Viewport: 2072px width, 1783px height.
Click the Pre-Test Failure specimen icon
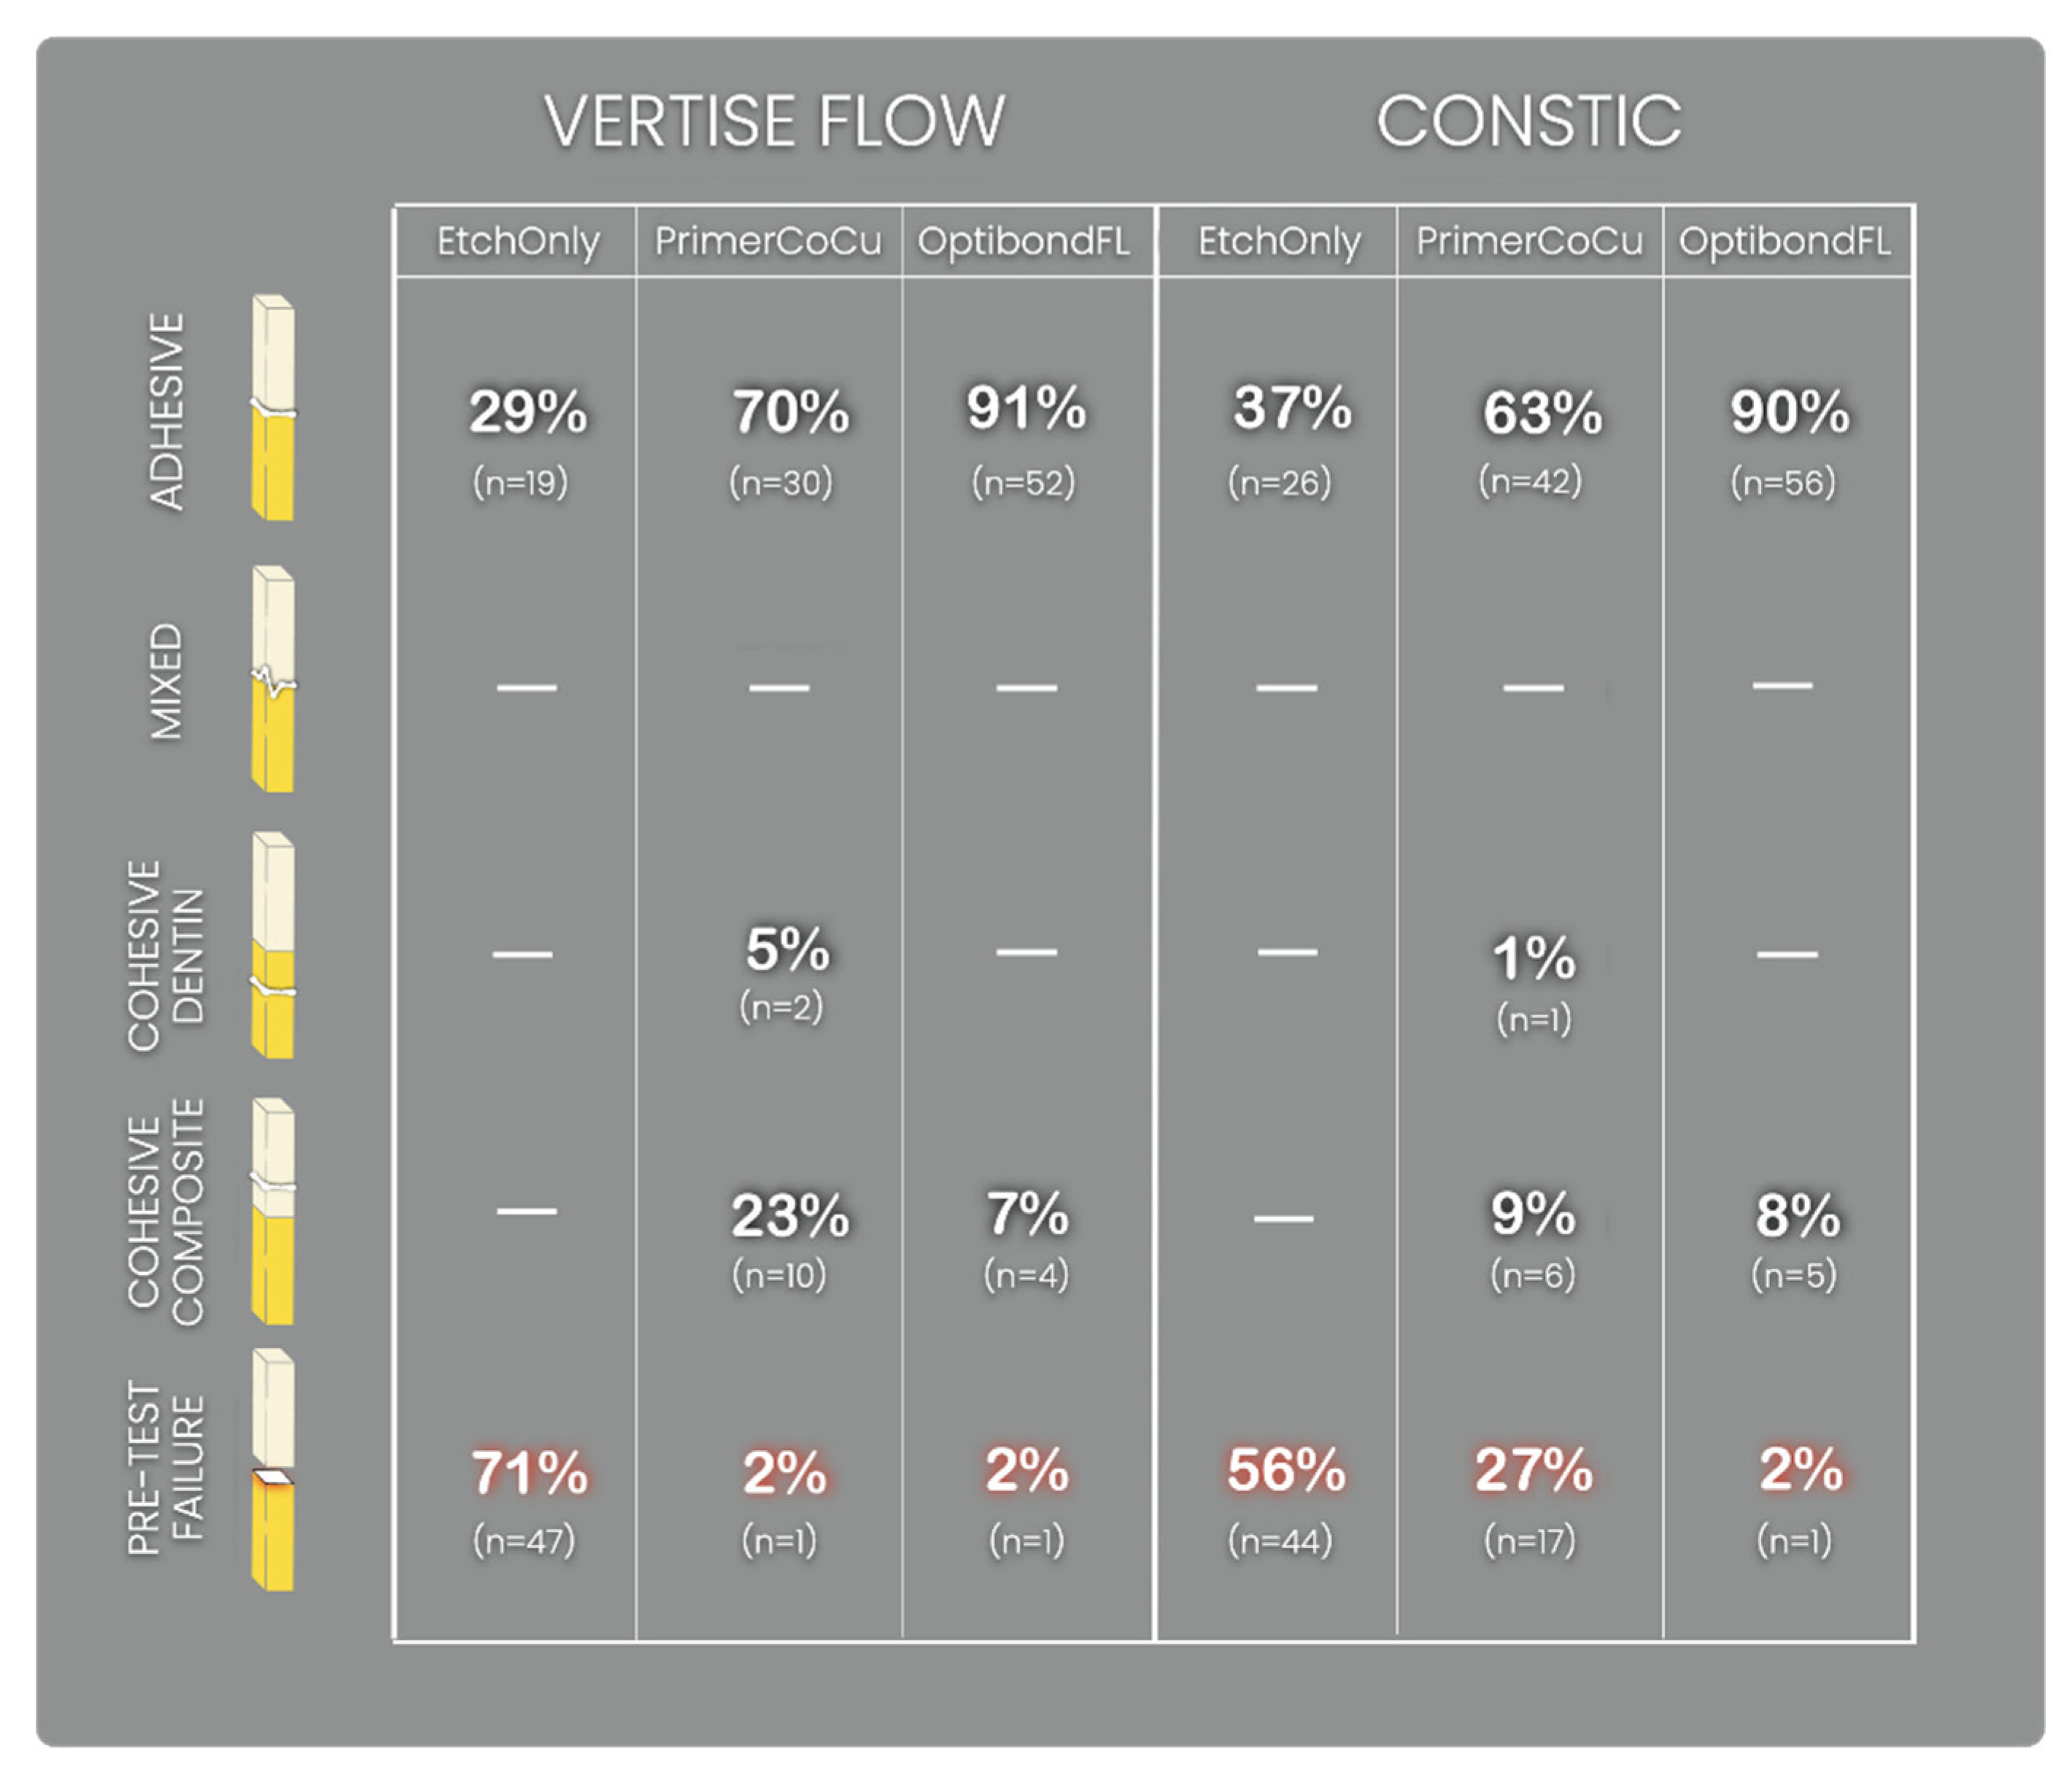click(273, 1470)
